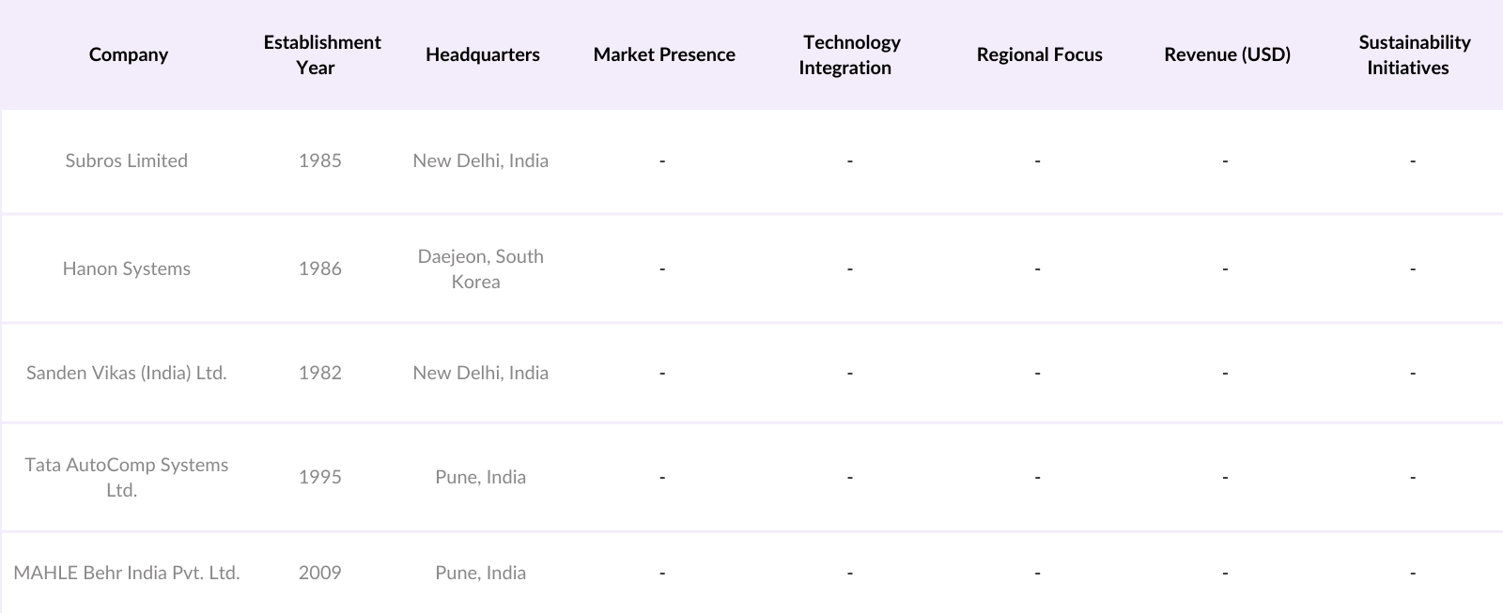Click MAHLE Behr India Pvt. Ltd.
This screenshot has width=1503, height=613.
pyautogui.click(x=127, y=573)
